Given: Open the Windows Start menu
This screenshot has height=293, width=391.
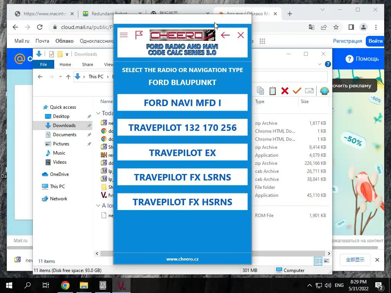Looking at the screenshot, I should tap(9, 285).
